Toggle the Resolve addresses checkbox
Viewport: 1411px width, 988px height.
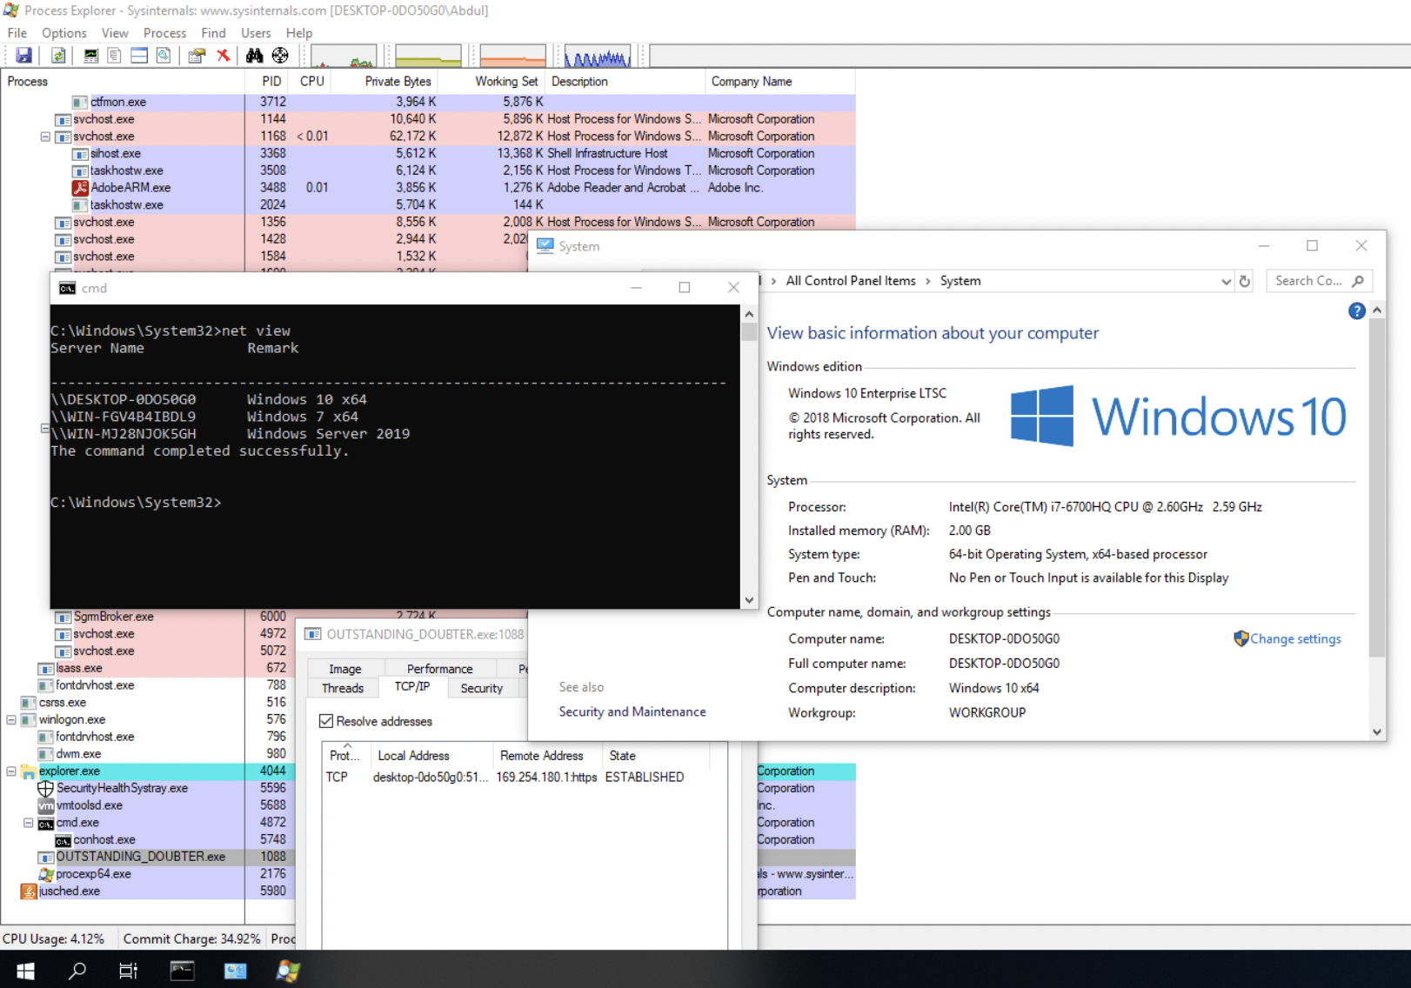pos(327,721)
